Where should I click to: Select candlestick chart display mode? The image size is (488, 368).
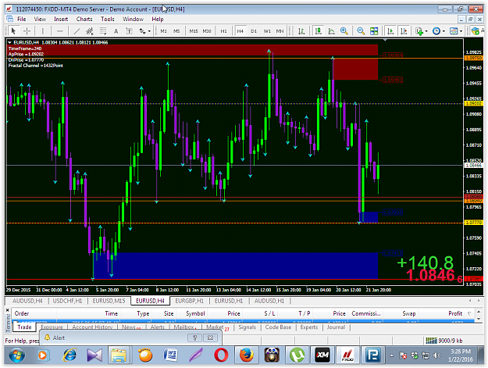[318, 30]
